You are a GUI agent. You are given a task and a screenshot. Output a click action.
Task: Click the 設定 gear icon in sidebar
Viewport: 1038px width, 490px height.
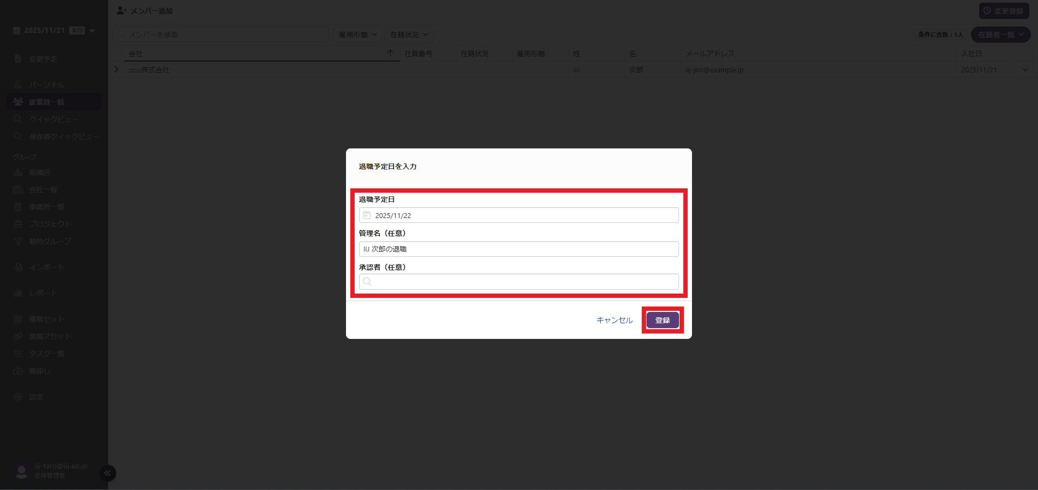tap(18, 397)
